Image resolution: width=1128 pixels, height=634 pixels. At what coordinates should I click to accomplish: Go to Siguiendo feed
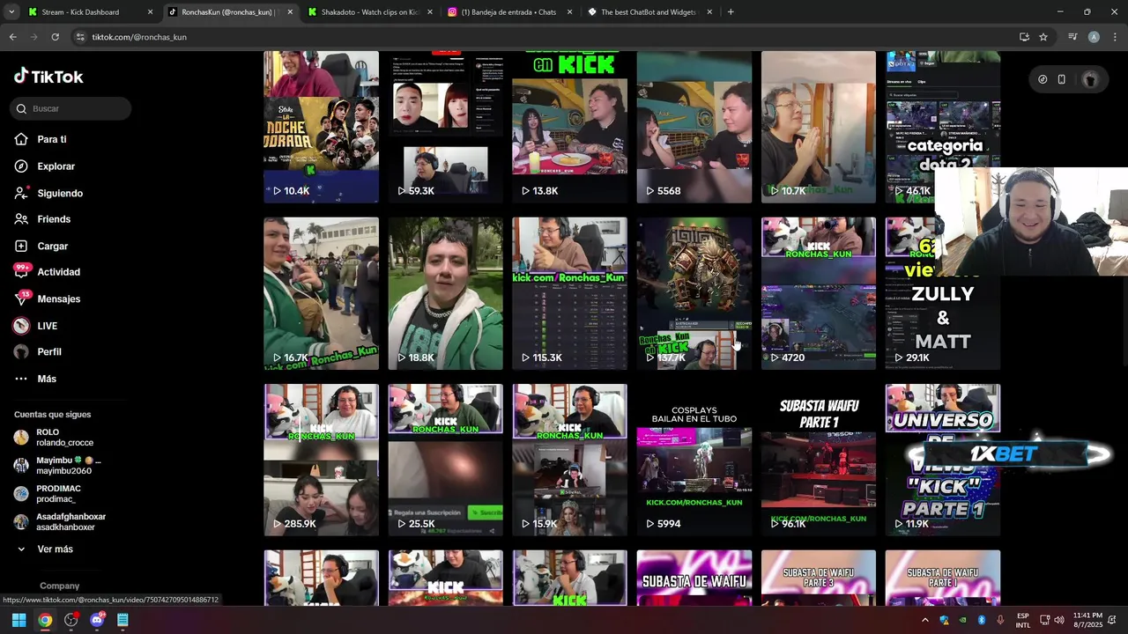[48, 193]
